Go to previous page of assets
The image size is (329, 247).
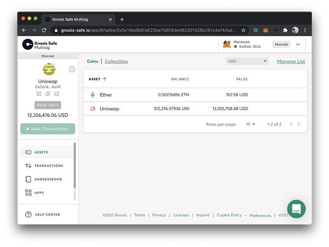point(291,124)
